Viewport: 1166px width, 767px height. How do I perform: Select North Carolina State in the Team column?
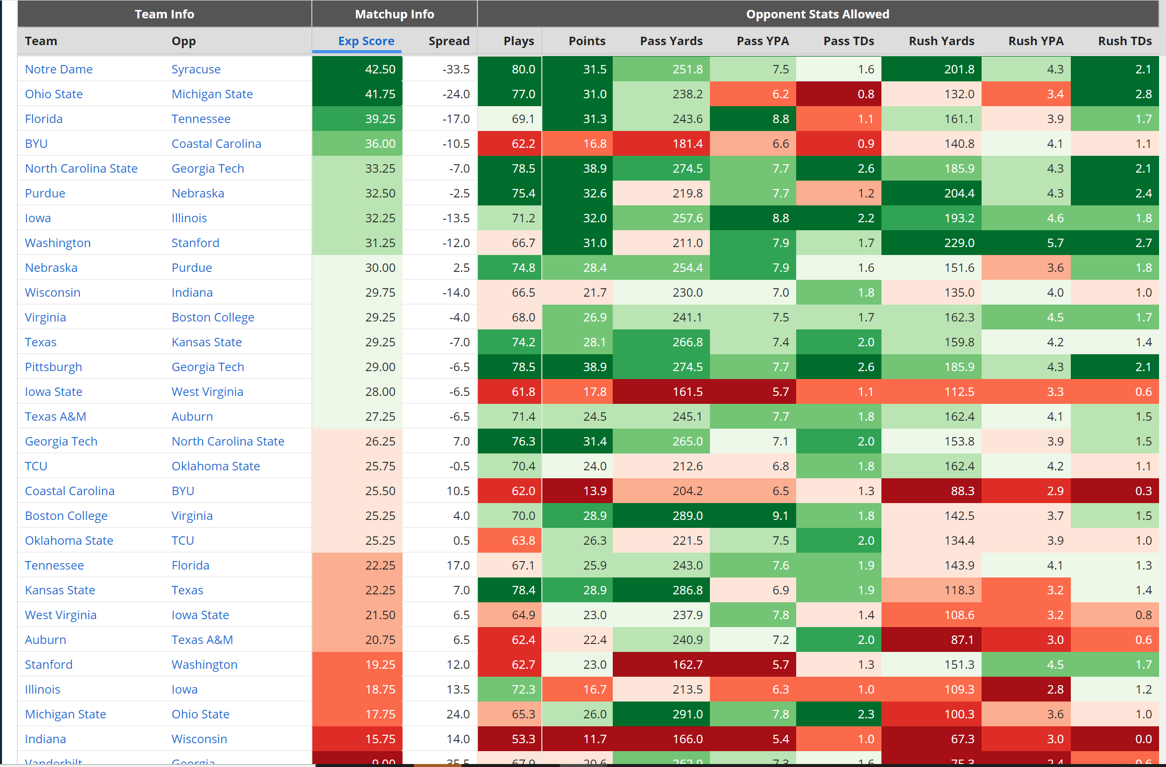[81, 168]
